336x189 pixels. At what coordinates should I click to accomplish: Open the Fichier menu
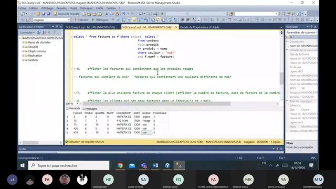coord(22,8)
